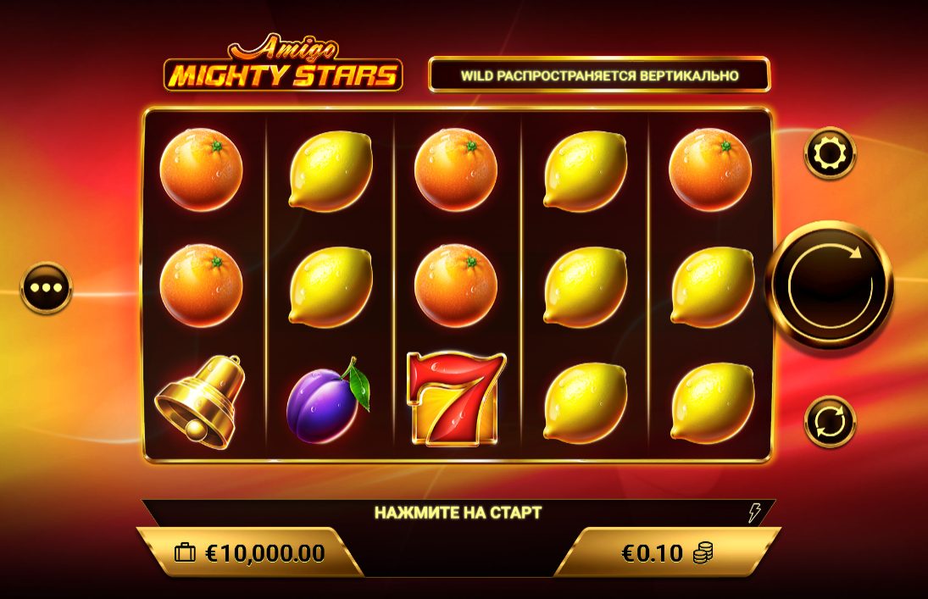Spin the reels with the round start button
The width and height of the screenshot is (928, 599).
tap(830, 285)
